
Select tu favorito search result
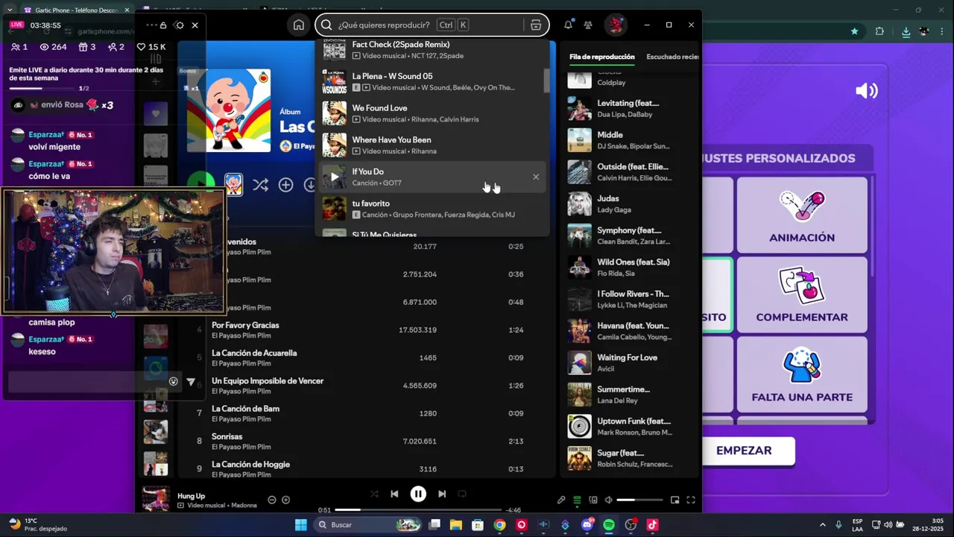tap(432, 209)
